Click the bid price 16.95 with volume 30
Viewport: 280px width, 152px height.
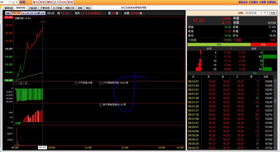click(227, 69)
